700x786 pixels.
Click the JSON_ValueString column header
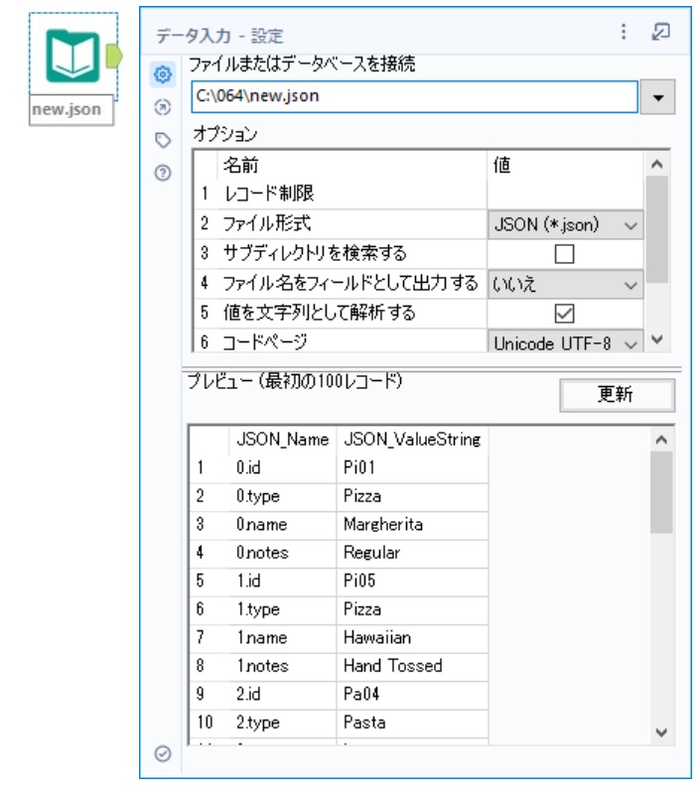[x=412, y=439]
